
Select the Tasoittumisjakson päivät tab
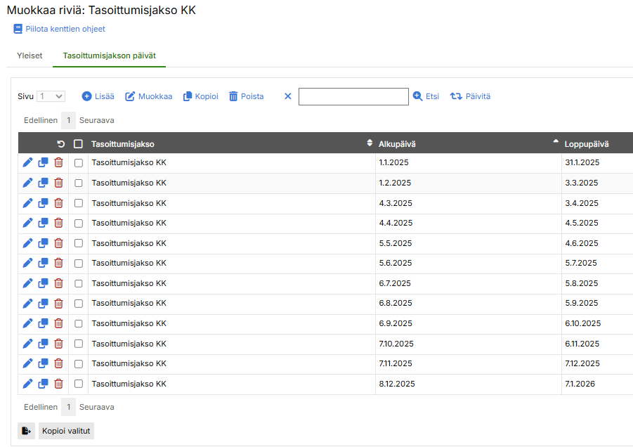tap(109, 56)
